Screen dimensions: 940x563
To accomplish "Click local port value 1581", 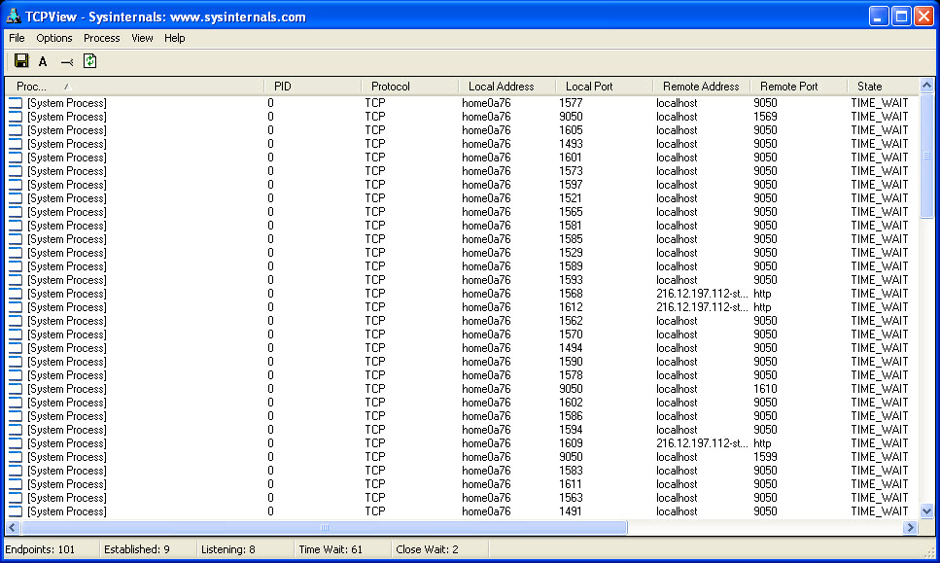I will (571, 226).
